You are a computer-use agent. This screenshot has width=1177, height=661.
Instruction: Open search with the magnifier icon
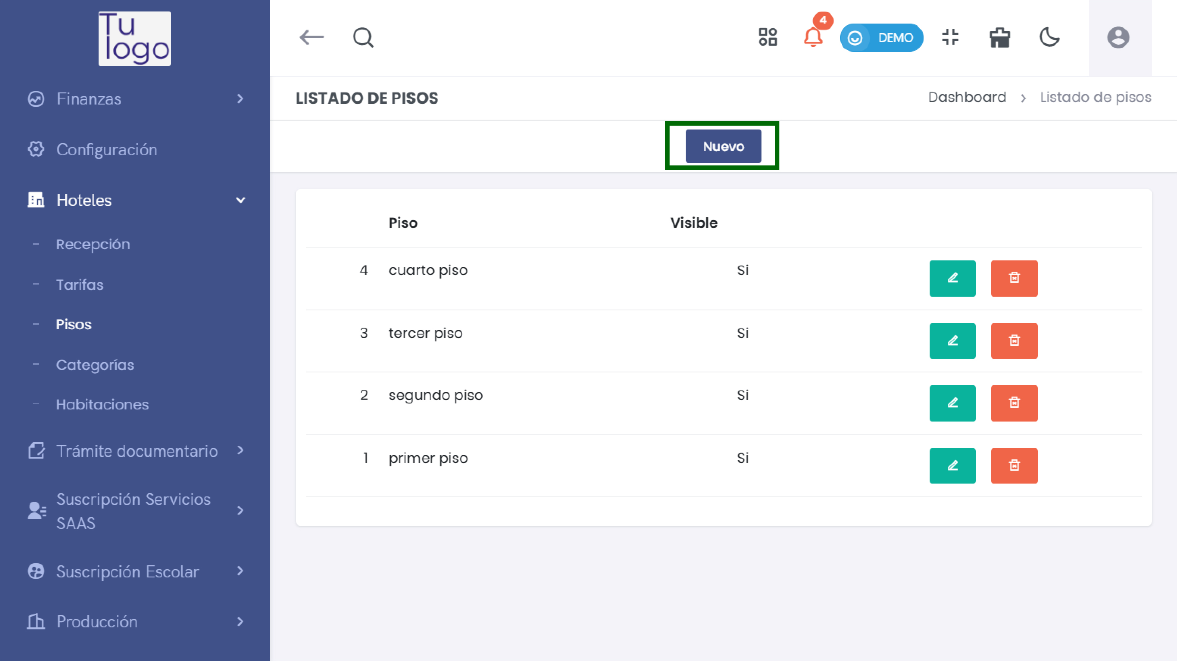click(363, 37)
